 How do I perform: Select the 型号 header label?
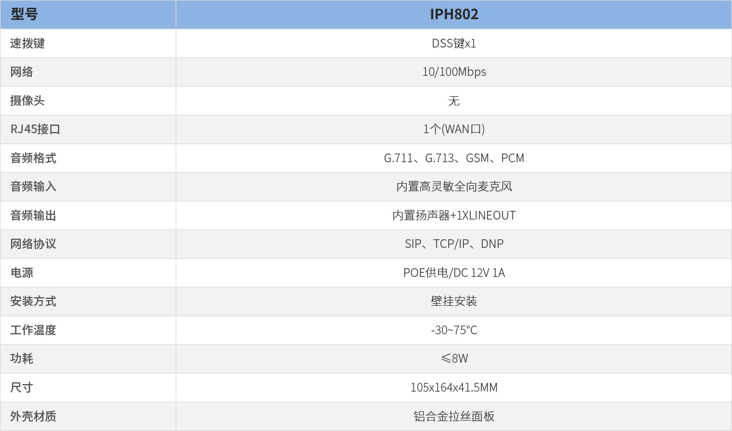[x=24, y=14]
